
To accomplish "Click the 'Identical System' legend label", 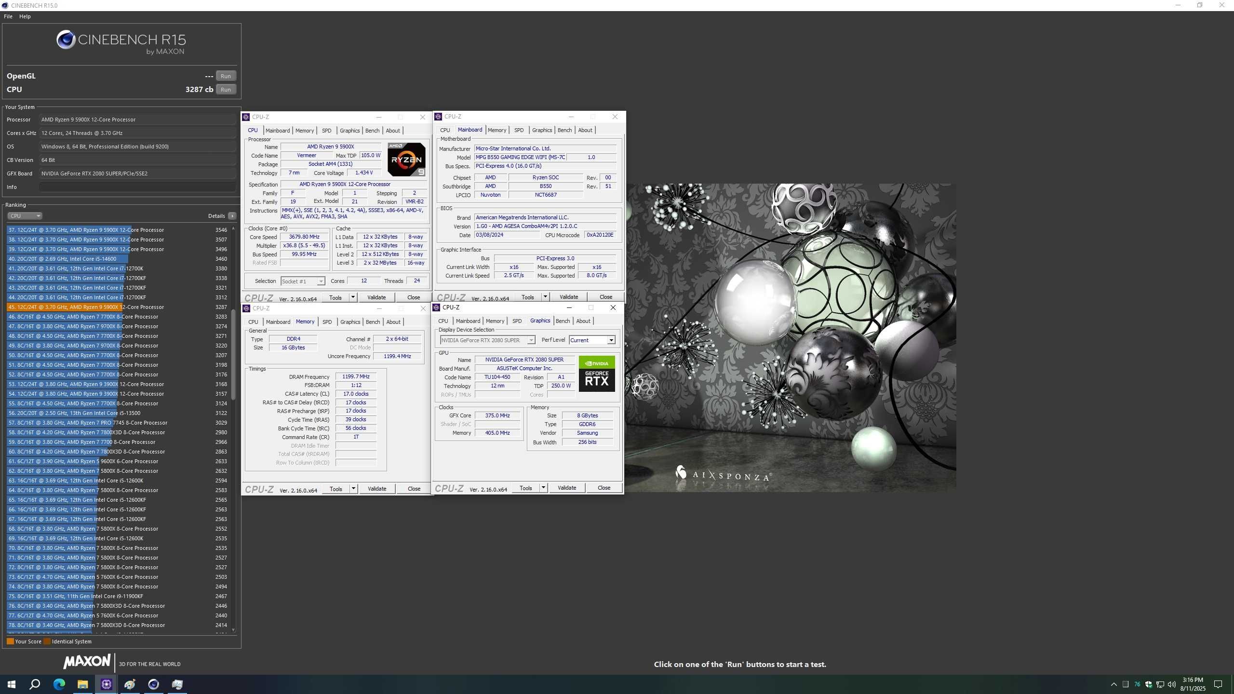I will (71, 641).
